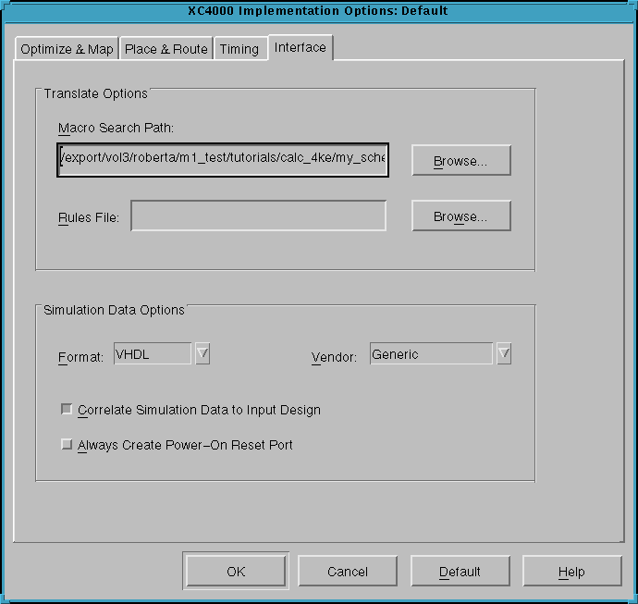Viewport: 638px width, 604px height.
Task: Confirm settings with the OK button
Action: coord(236,571)
